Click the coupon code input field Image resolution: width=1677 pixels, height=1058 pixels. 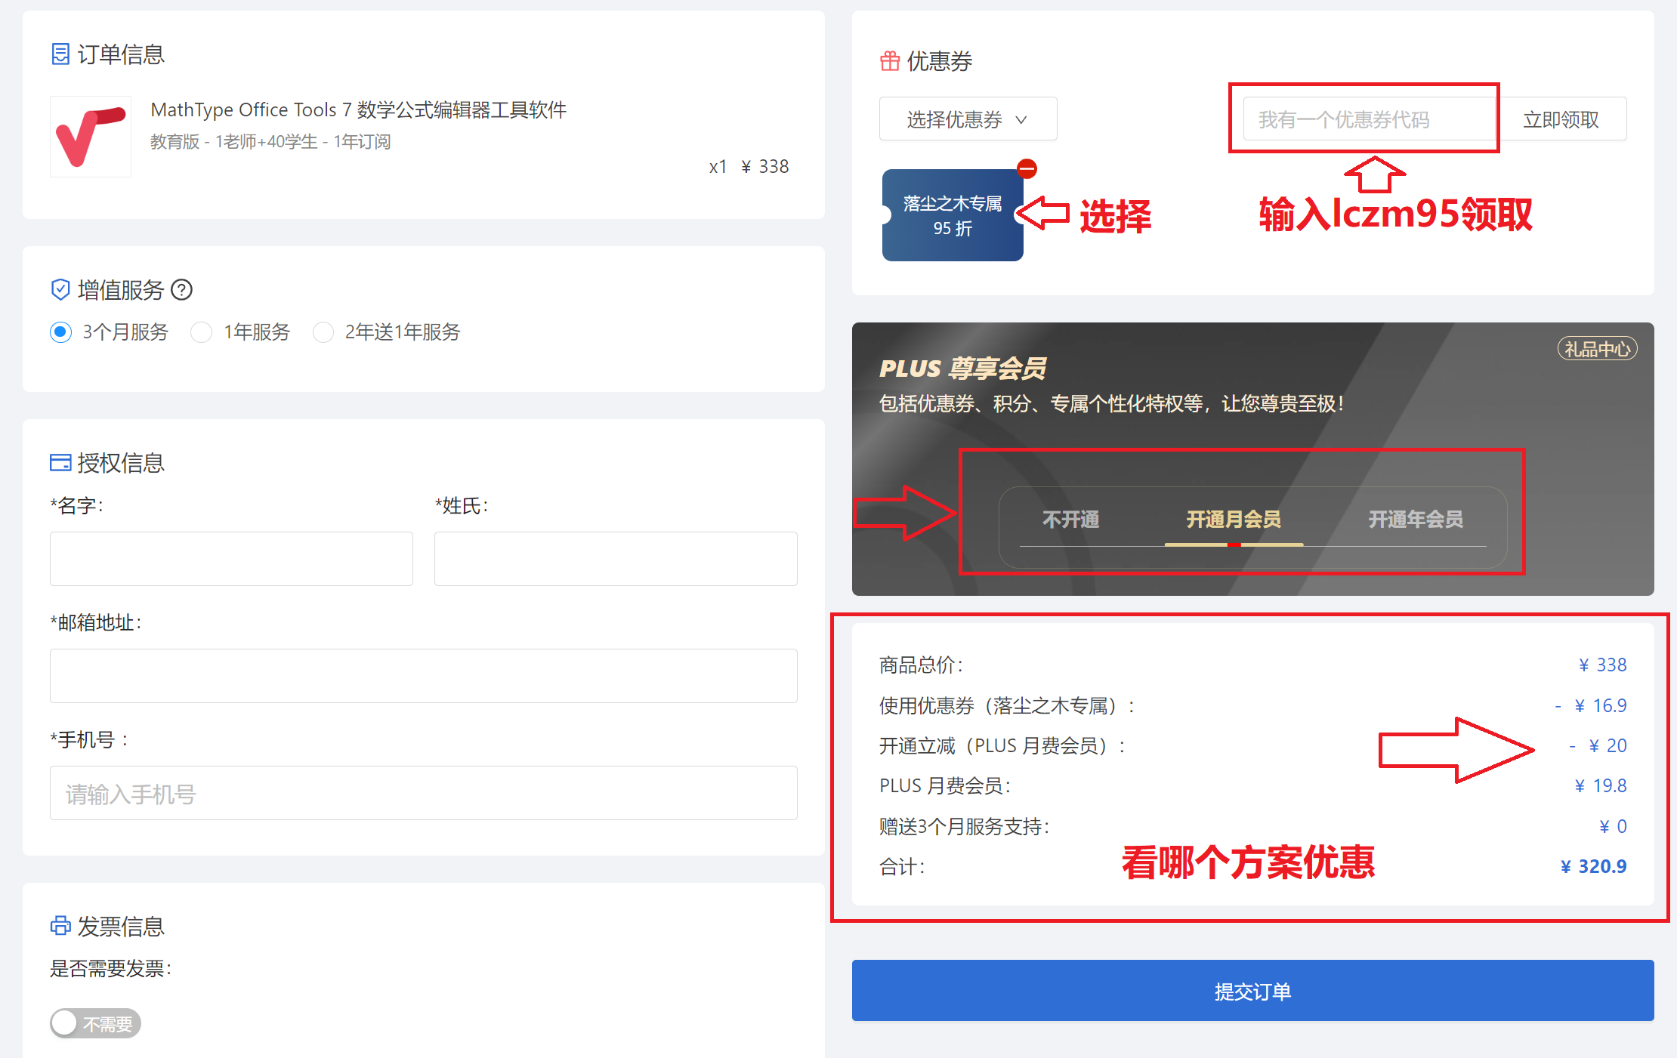(x=1370, y=119)
